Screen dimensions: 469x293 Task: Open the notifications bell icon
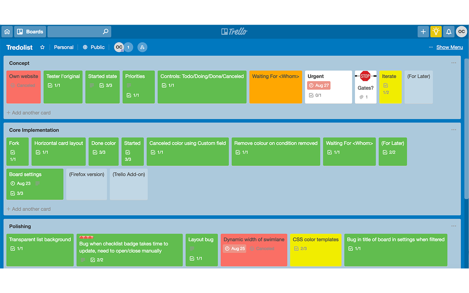[448, 31]
